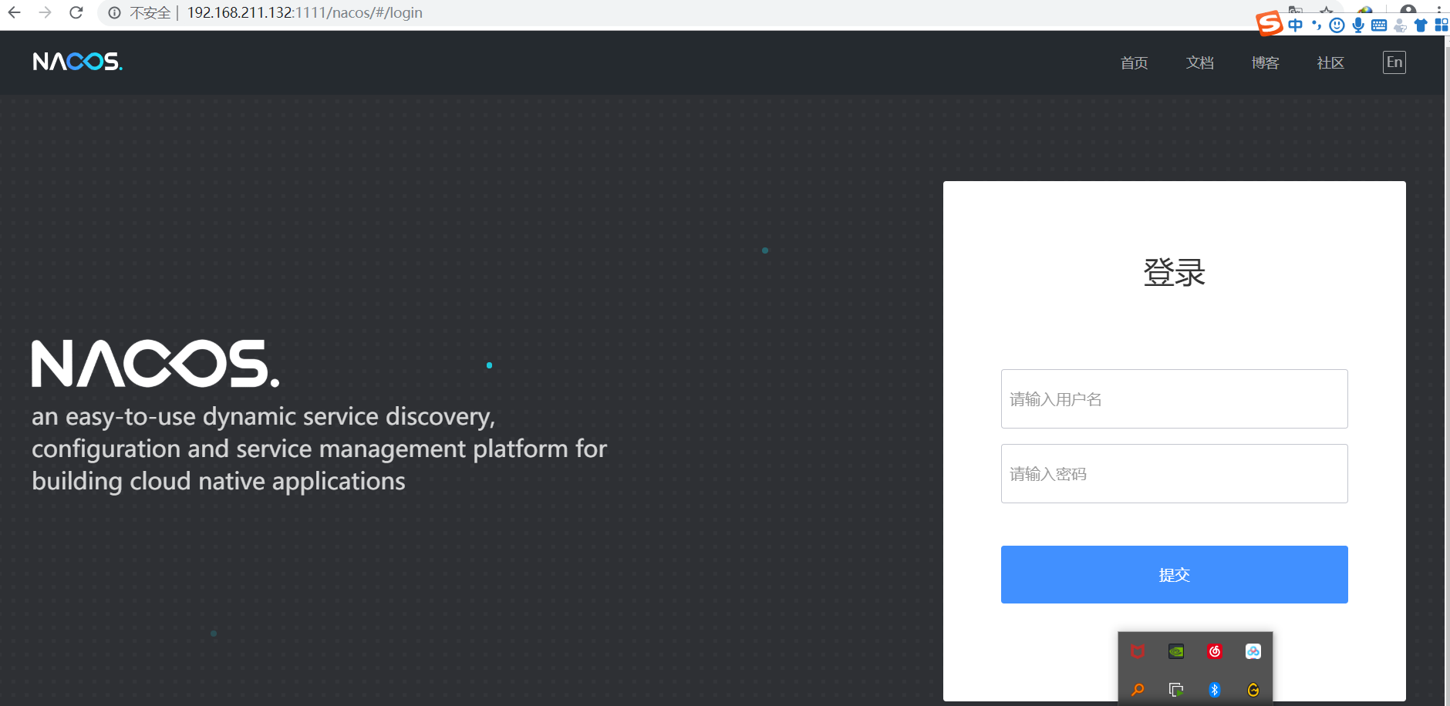Click the 登录 heading text
The image size is (1450, 706).
tap(1174, 273)
